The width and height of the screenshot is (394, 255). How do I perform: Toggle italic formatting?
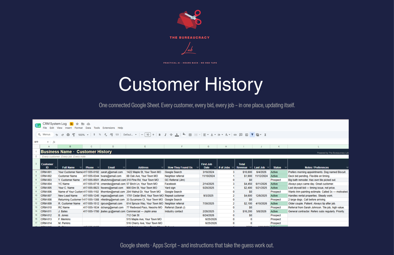tap(165, 135)
